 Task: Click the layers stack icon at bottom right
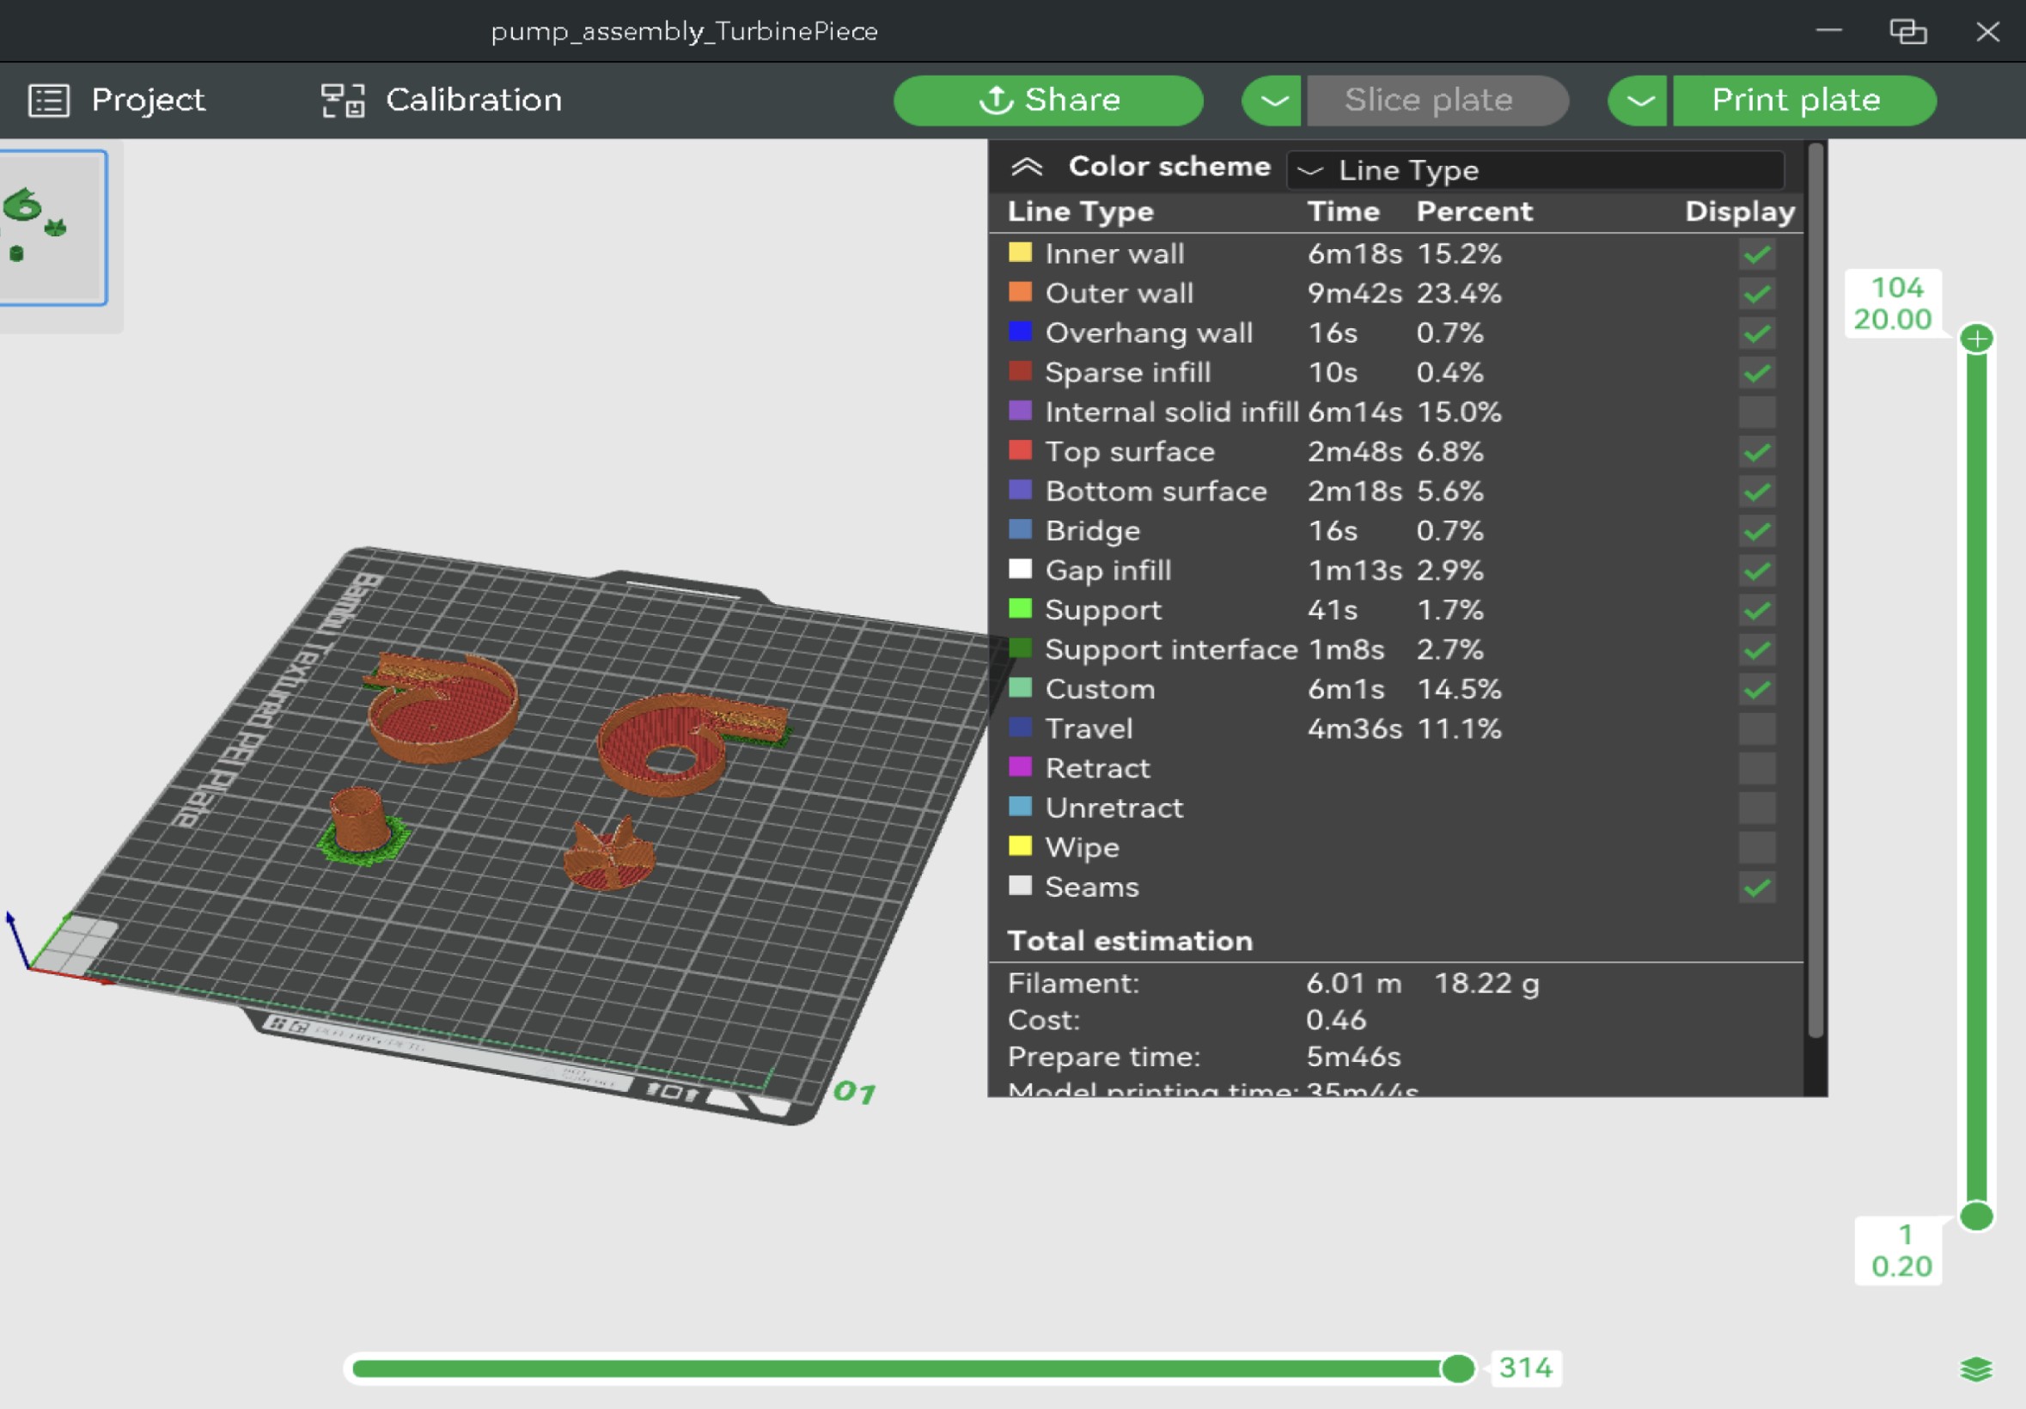pyautogui.click(x=1976, y=1369)
